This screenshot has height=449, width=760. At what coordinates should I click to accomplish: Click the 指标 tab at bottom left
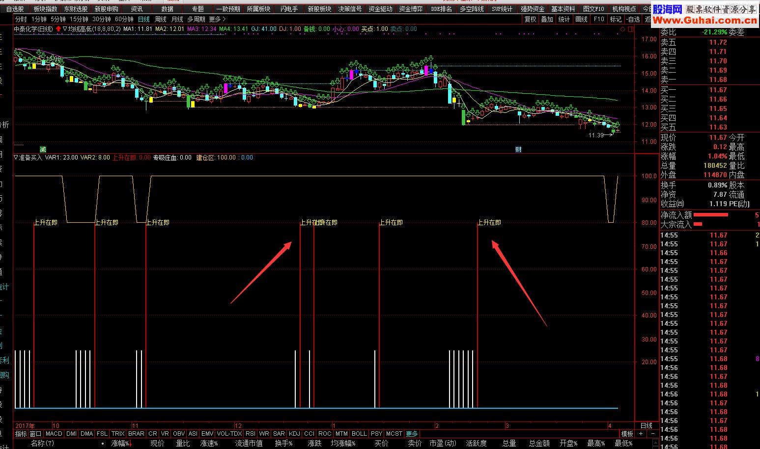coord(21,434)
